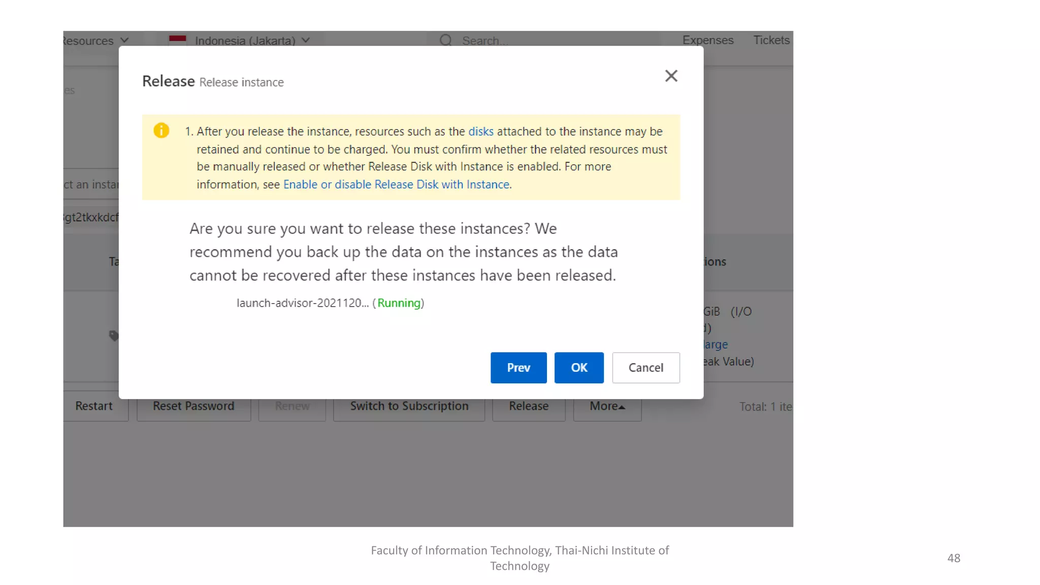This screenshot has height=585, width=1040.
Task: Click the search magnifier icon
Action: (445, 40)
